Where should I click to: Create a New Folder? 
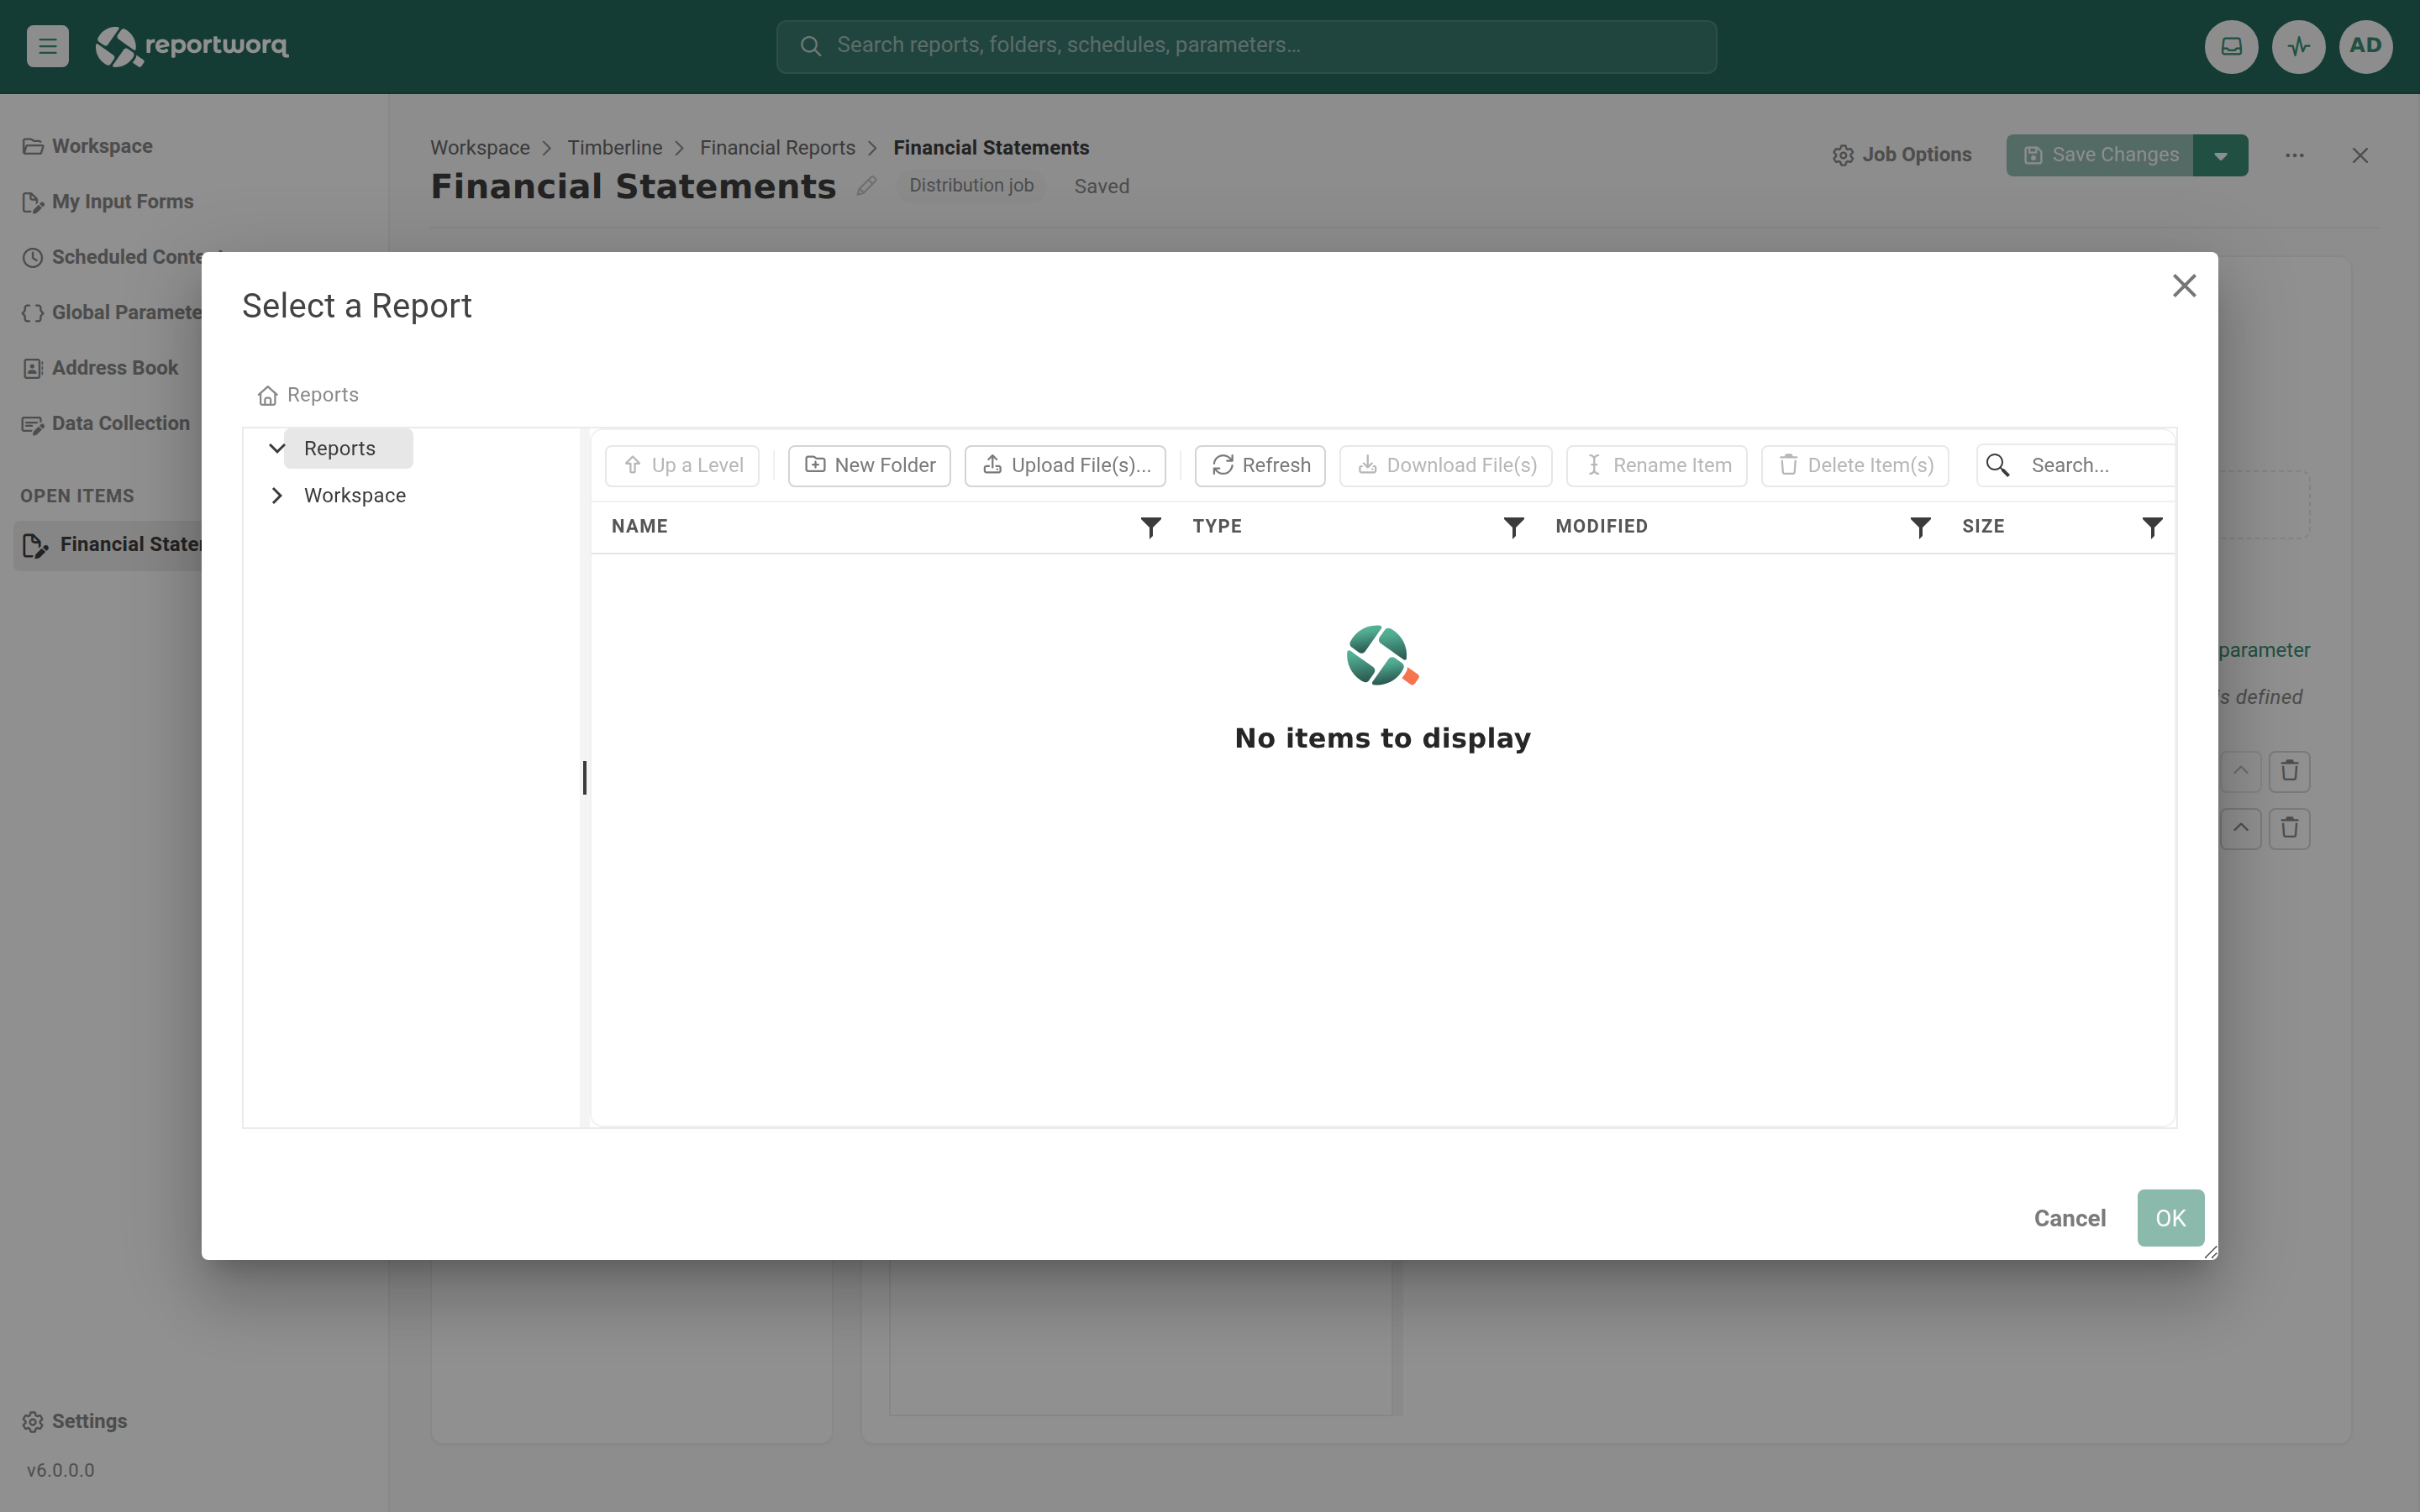pyautogui.click(x=869, y=465)
